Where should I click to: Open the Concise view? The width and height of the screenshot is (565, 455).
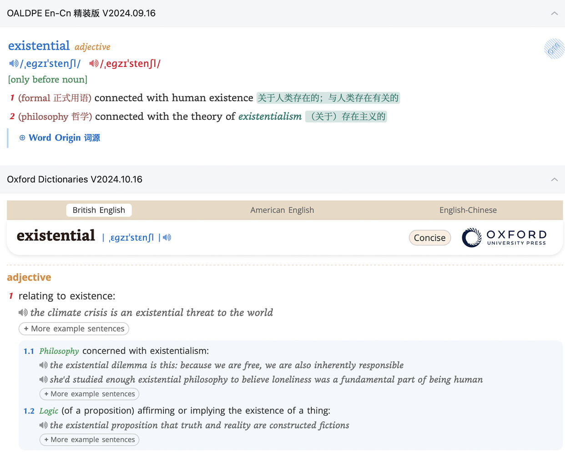(x=429, y=238)
